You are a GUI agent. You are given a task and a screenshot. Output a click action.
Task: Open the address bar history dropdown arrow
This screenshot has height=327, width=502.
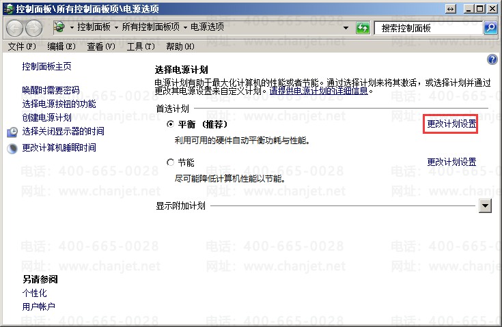tap(347, 28)
